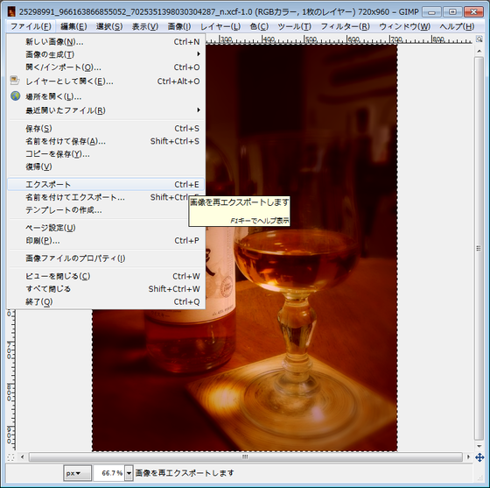Minimize the GIMP window
The height and width of the screenshot is (488, 490).
(431, 12)
